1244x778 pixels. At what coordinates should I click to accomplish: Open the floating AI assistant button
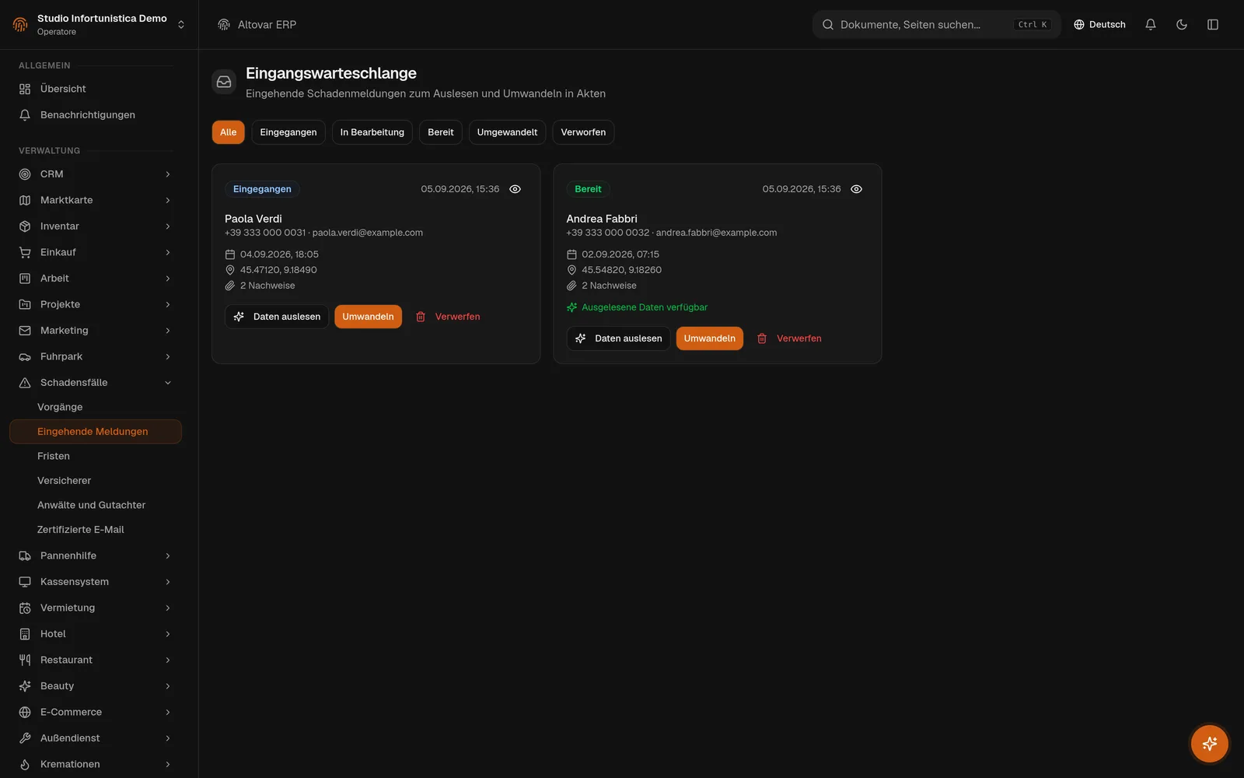(x=1210, y=744)
